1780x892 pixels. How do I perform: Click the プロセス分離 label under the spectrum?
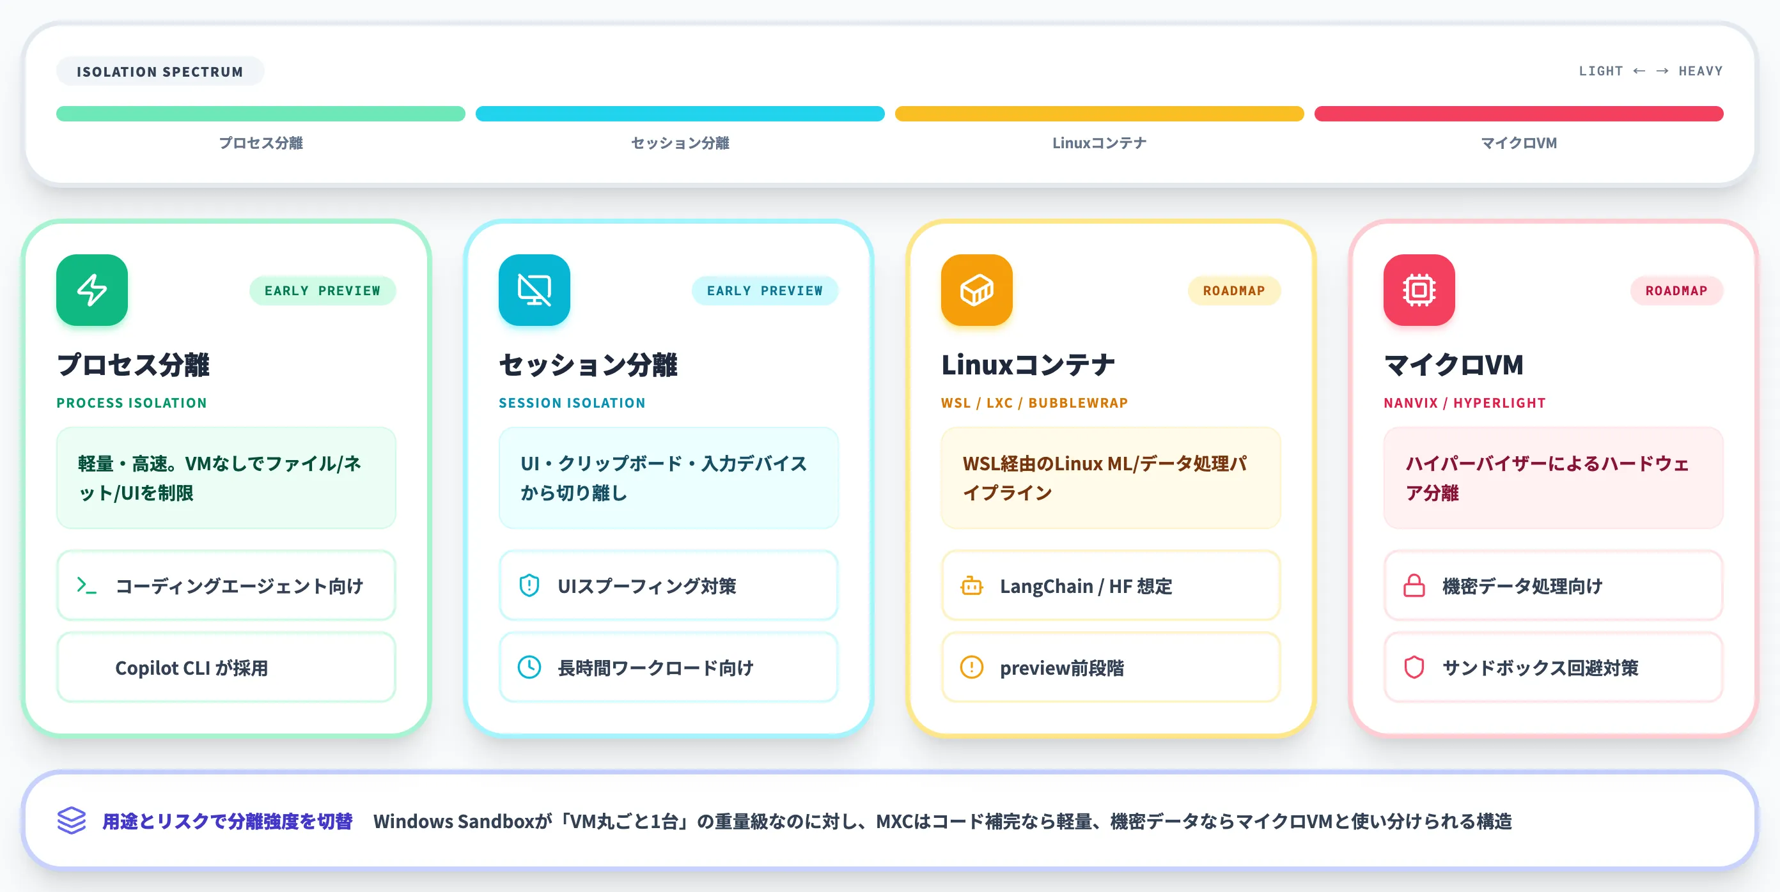point(260,143)
